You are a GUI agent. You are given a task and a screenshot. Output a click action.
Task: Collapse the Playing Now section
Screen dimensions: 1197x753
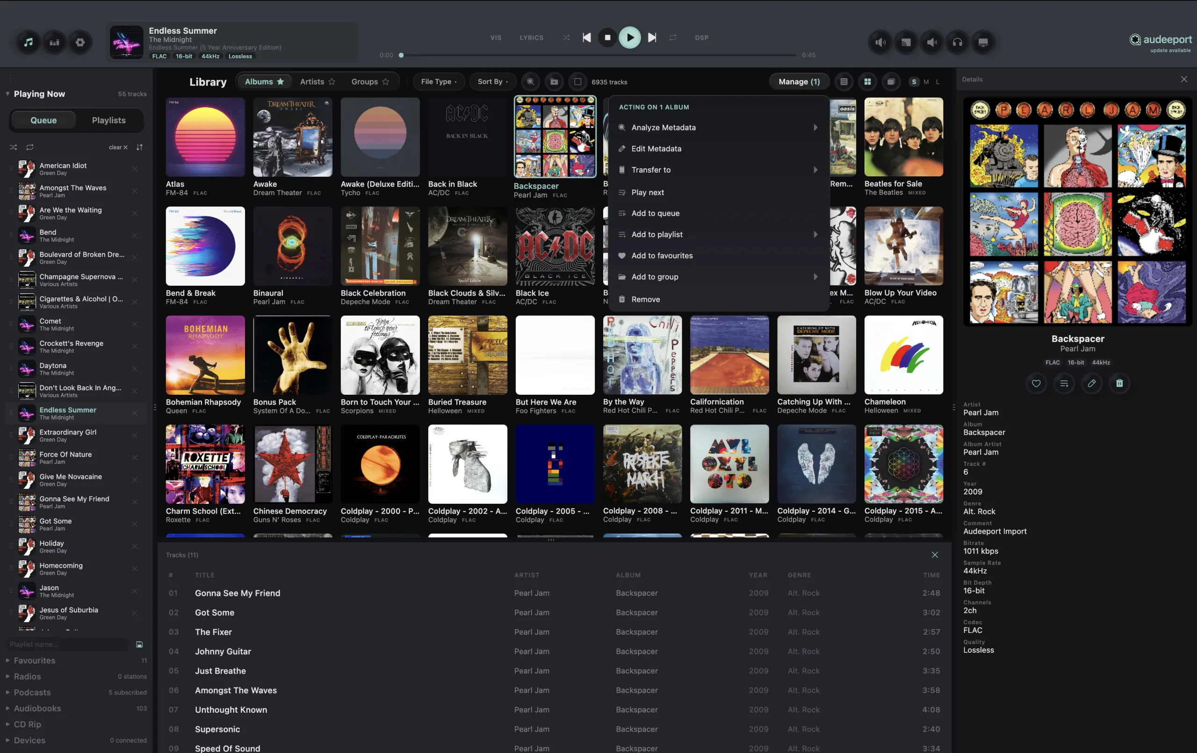click(7, 94)
